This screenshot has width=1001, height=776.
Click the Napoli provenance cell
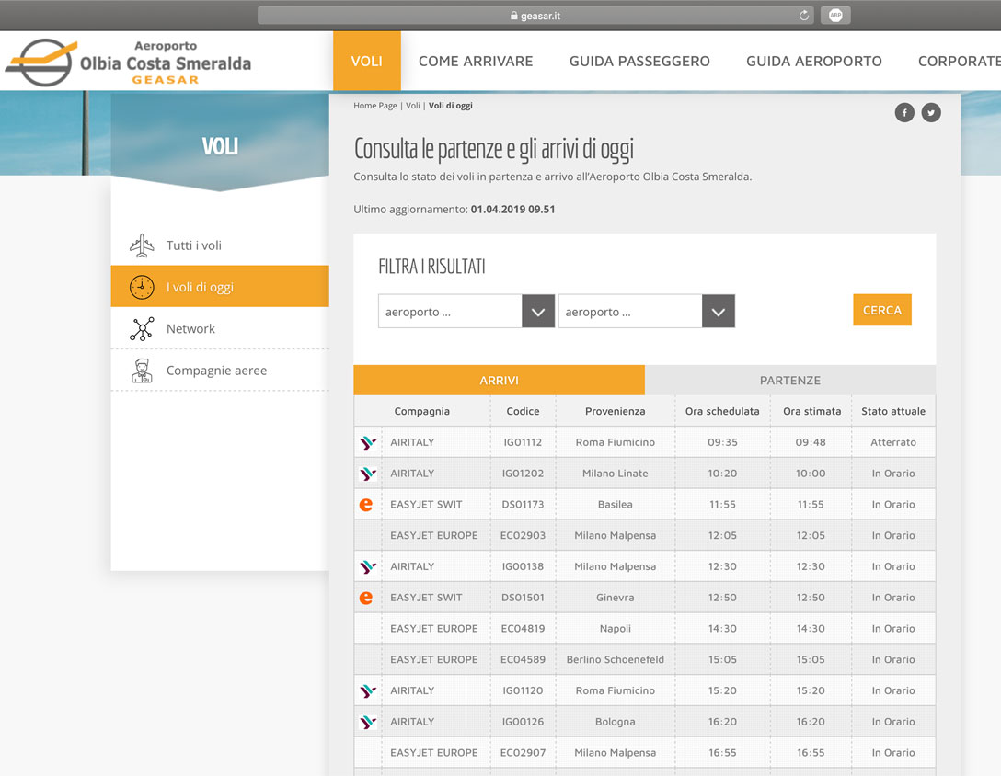point(616,629)
